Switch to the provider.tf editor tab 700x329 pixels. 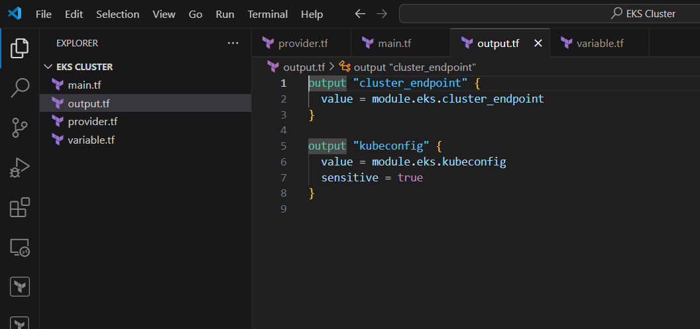[302, 43]
